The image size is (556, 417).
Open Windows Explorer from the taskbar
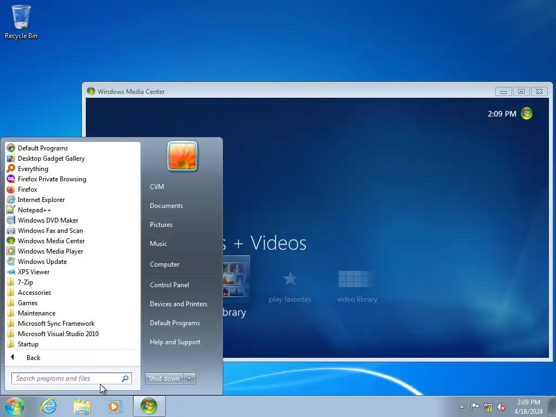(x=82, y=406)
